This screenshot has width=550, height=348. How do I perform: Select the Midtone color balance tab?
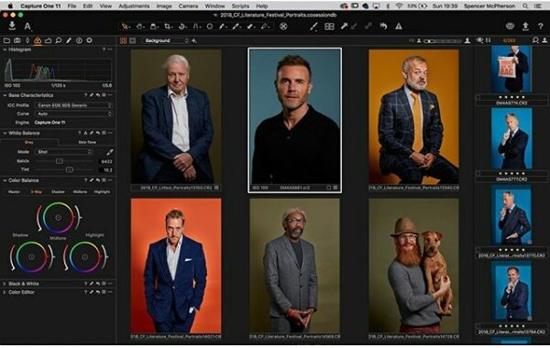coord(81,192)
